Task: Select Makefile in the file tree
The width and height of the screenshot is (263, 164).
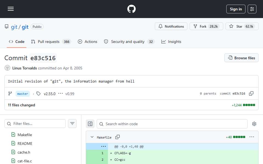Action: (x=25, y=135)
